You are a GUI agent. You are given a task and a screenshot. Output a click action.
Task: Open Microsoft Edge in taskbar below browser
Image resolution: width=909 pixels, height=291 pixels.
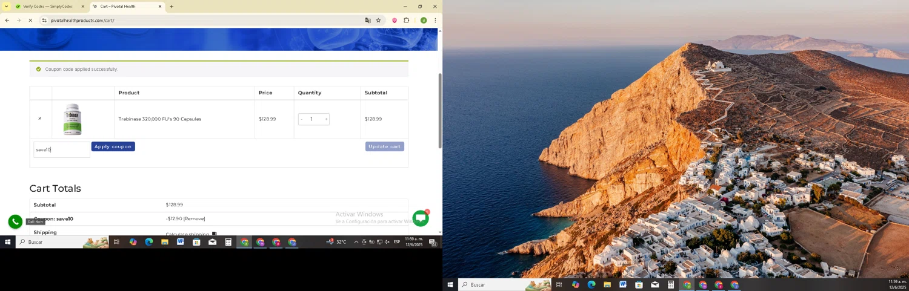pyautogui.click(x=149, y=242)
